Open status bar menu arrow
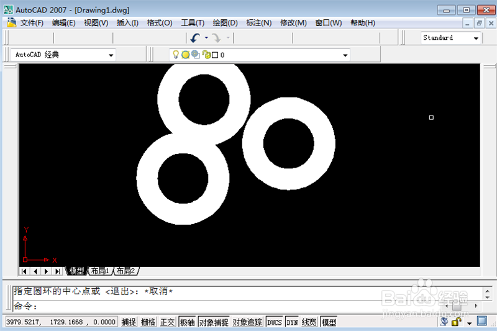497x331 pixels. [470, 323]
